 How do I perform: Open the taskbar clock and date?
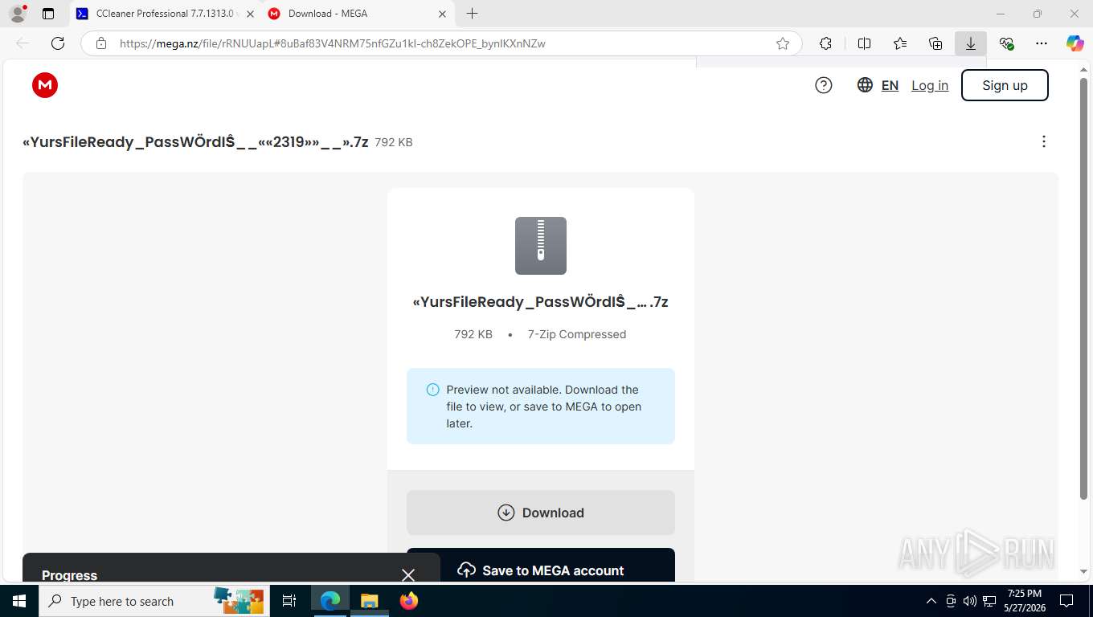pyautogui.click(x=1025, y=601)
